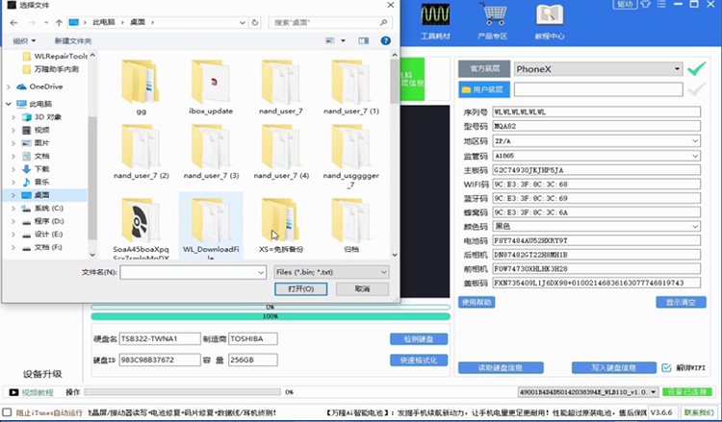Select the XS=免拆备份 folder
The height and width of the screenshot is (422, 722).
[x=281, y=225]
